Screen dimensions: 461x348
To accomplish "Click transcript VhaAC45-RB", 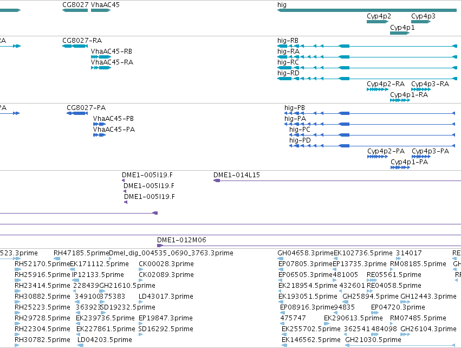I will tap(101, 57).
